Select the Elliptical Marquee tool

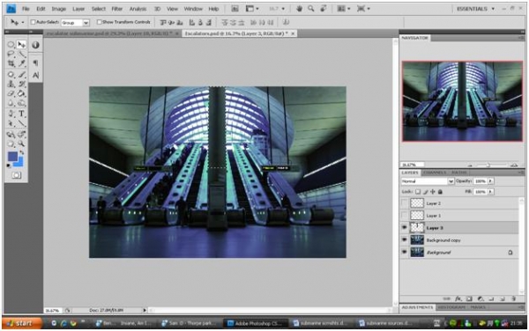[x=11, y=44]
